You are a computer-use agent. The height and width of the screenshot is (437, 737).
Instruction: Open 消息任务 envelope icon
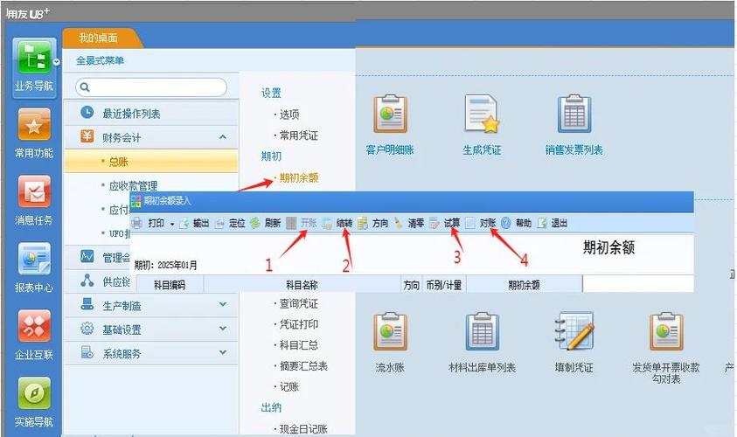[34, 191]
